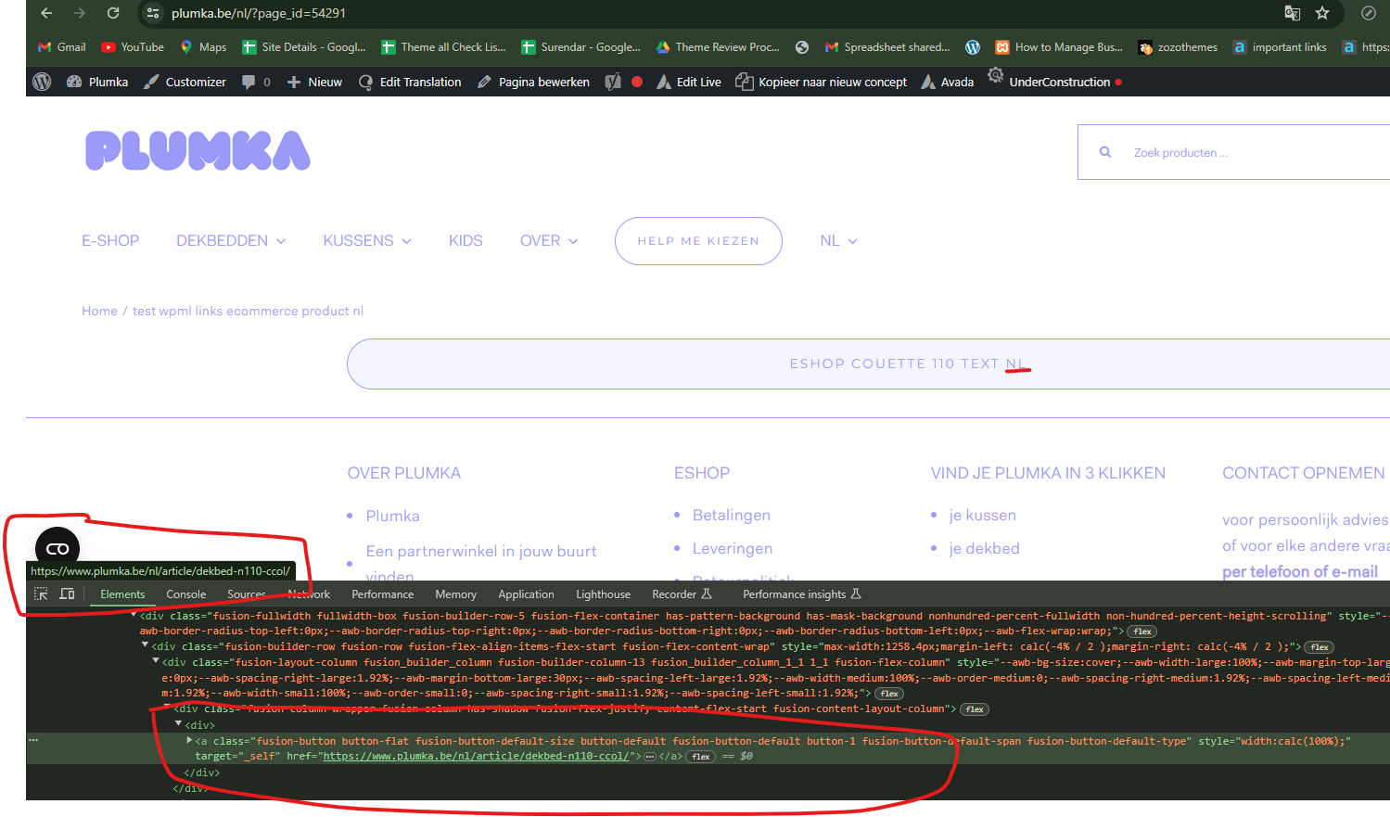Open the NL language dropdown
Image resolution: width=1390 pixels, height=817 pixels.
(838, 241)
